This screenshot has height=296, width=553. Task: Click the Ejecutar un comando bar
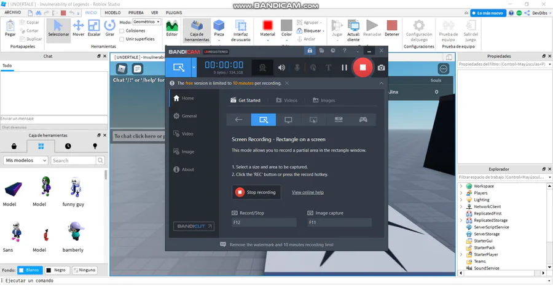click(x=275, y=281)
